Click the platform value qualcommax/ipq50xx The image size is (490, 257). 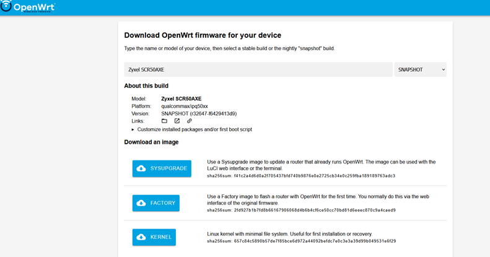tap(185, 106)
